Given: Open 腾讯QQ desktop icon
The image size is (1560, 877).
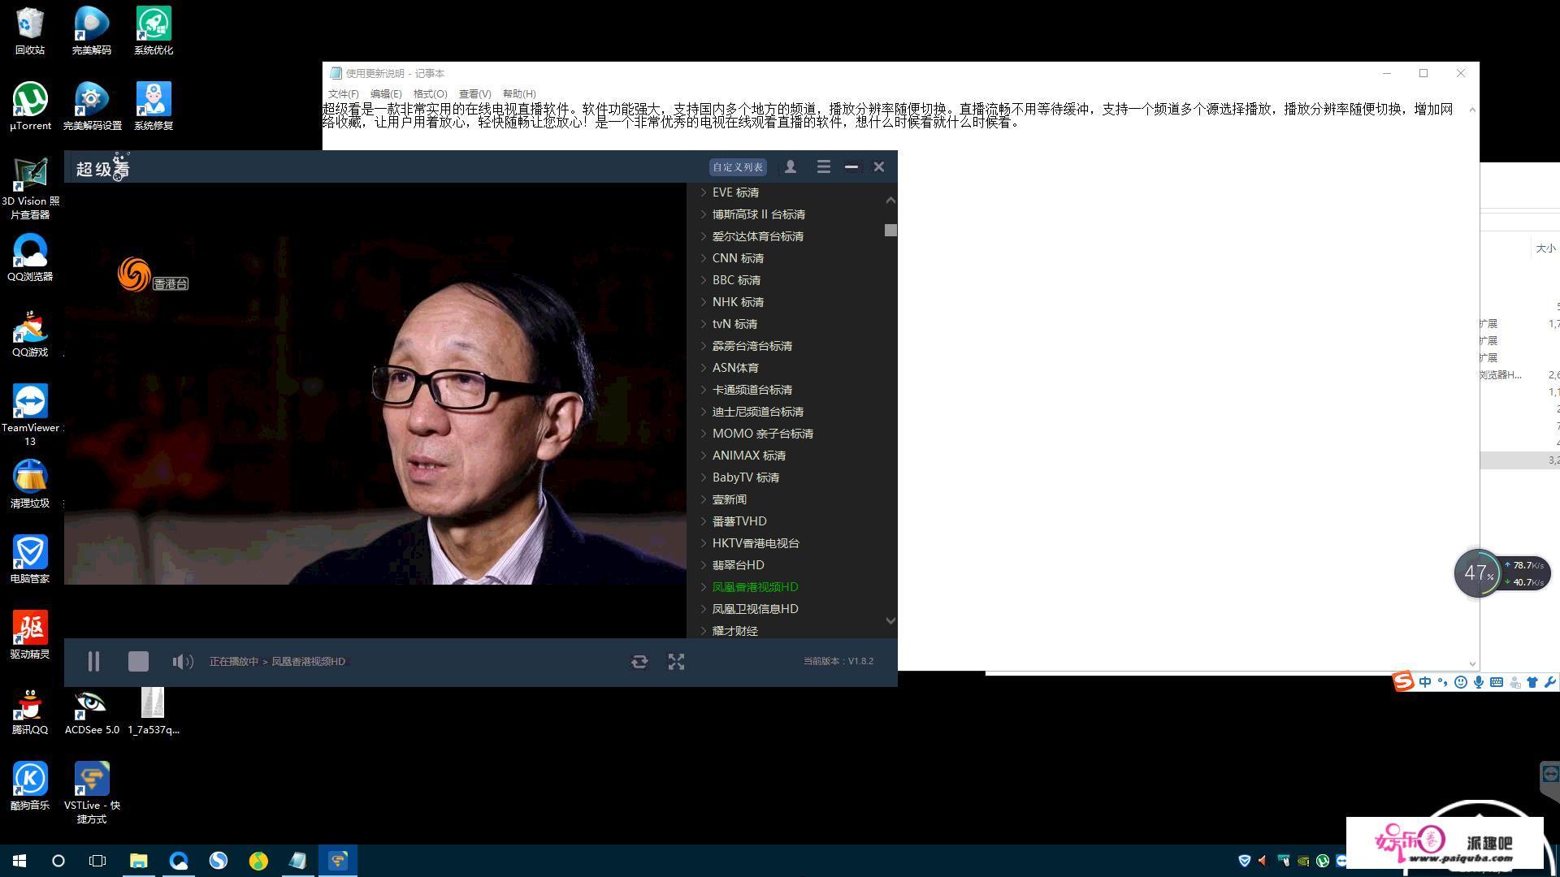Looking at the screenshot, I should (30, 711).
